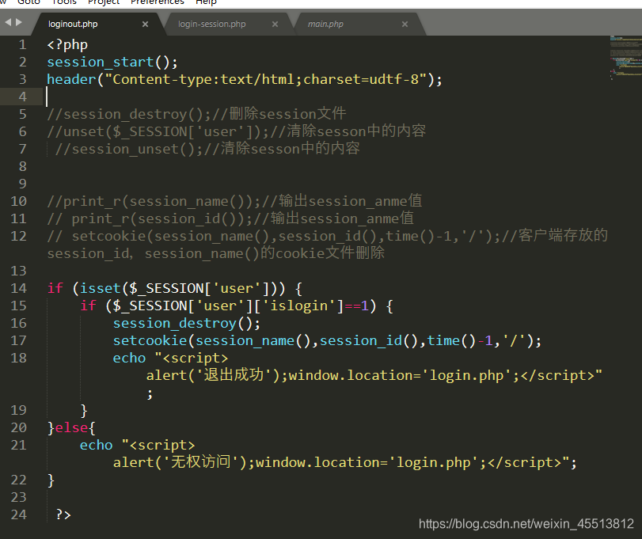Click the //unset($_SESSION['user']) comment
The height and width of the screenshot is (539, 642).
click(x=236, y=132)
